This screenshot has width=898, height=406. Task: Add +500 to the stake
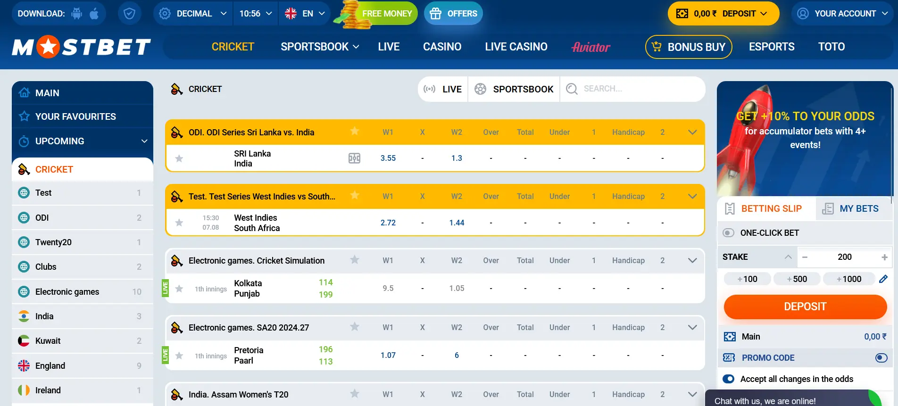797,279
